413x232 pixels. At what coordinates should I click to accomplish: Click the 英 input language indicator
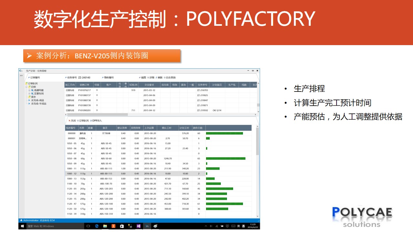(x=239, y=226)
